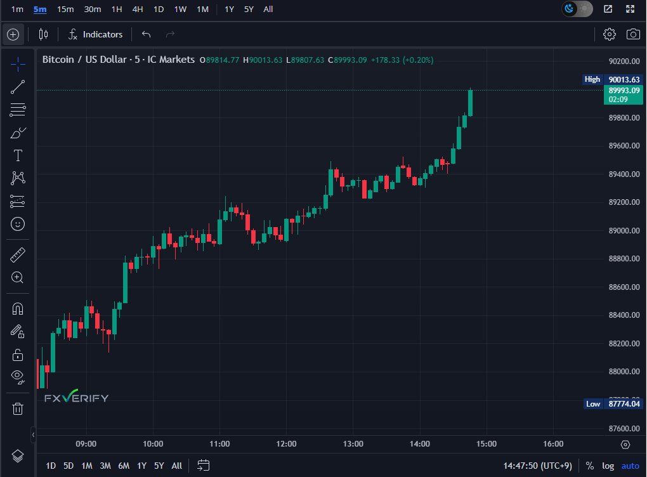
Task: Open chart in popup window icon
Action: pyautogui.click(x=608, y=9)
